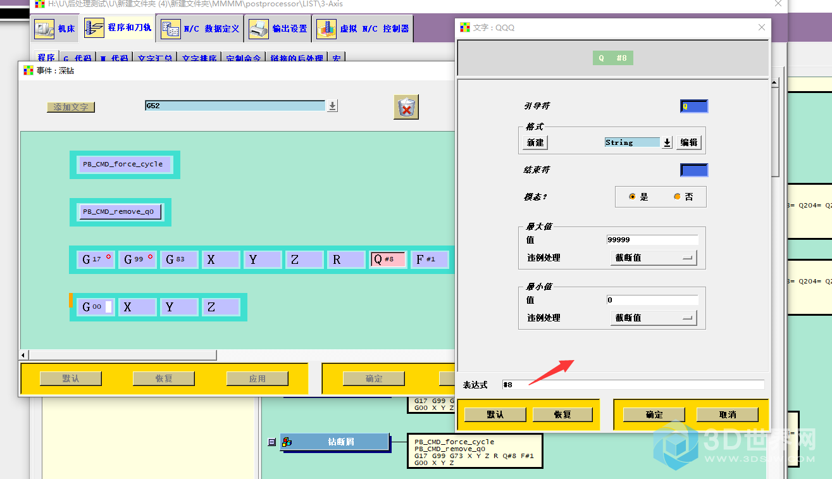The image size is (832, 479).
Task: Select the F #1 word block
Action: pos(430,259)
